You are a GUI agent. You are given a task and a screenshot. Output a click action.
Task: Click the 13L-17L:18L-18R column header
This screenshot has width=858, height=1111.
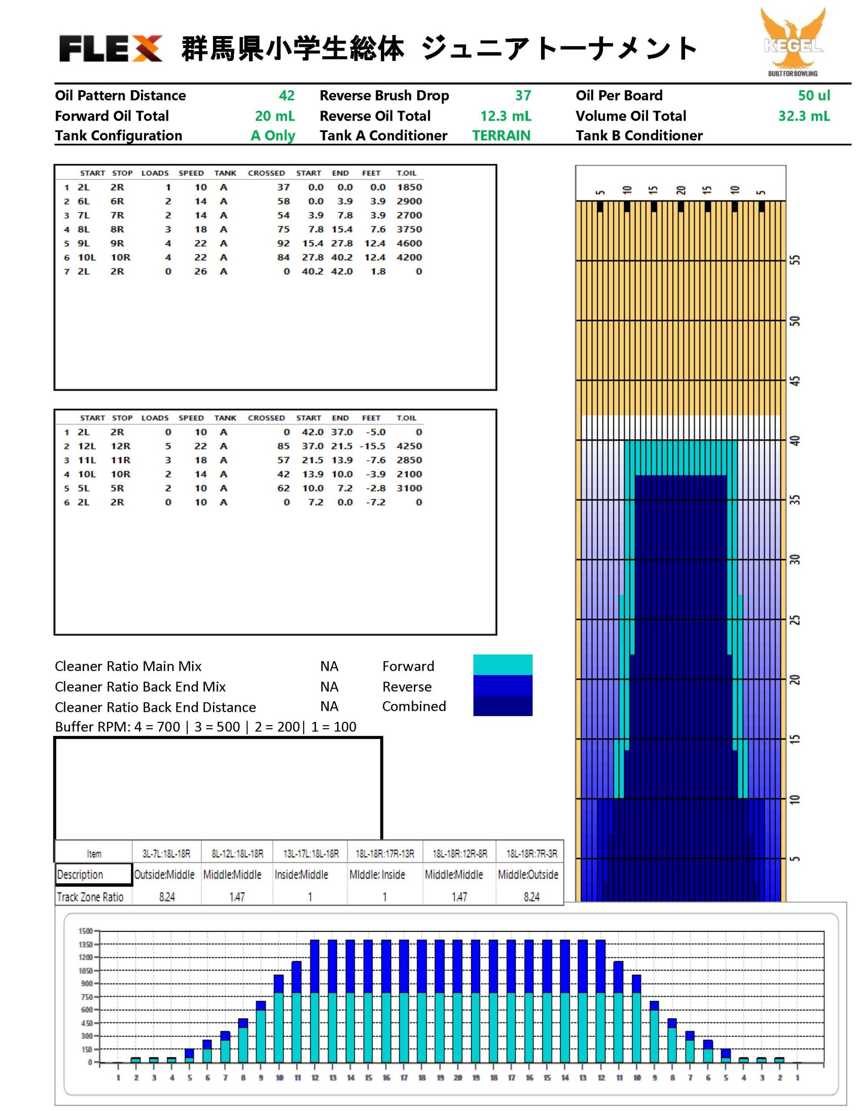[311, 854]
